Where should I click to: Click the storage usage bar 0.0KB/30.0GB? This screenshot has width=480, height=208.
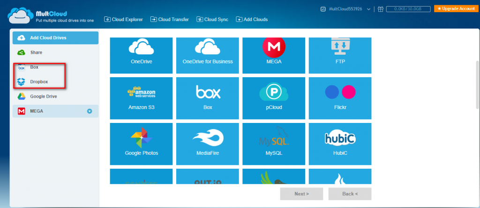(408, 9)
